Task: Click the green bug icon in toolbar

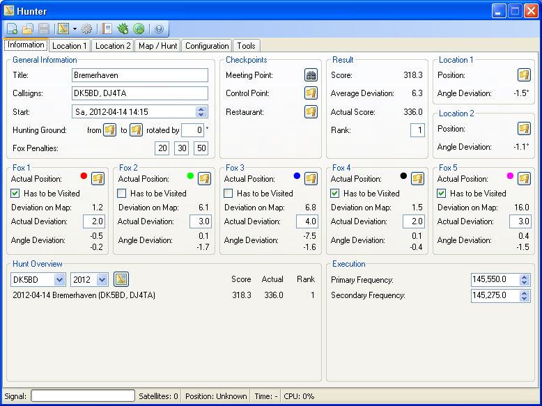Action: (123, 29)
